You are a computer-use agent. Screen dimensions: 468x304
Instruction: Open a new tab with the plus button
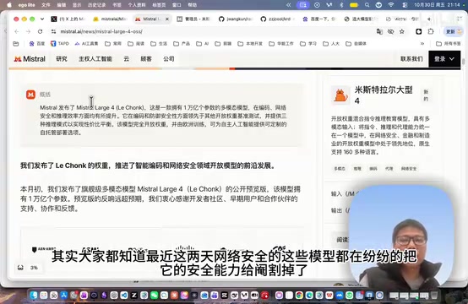429,19
